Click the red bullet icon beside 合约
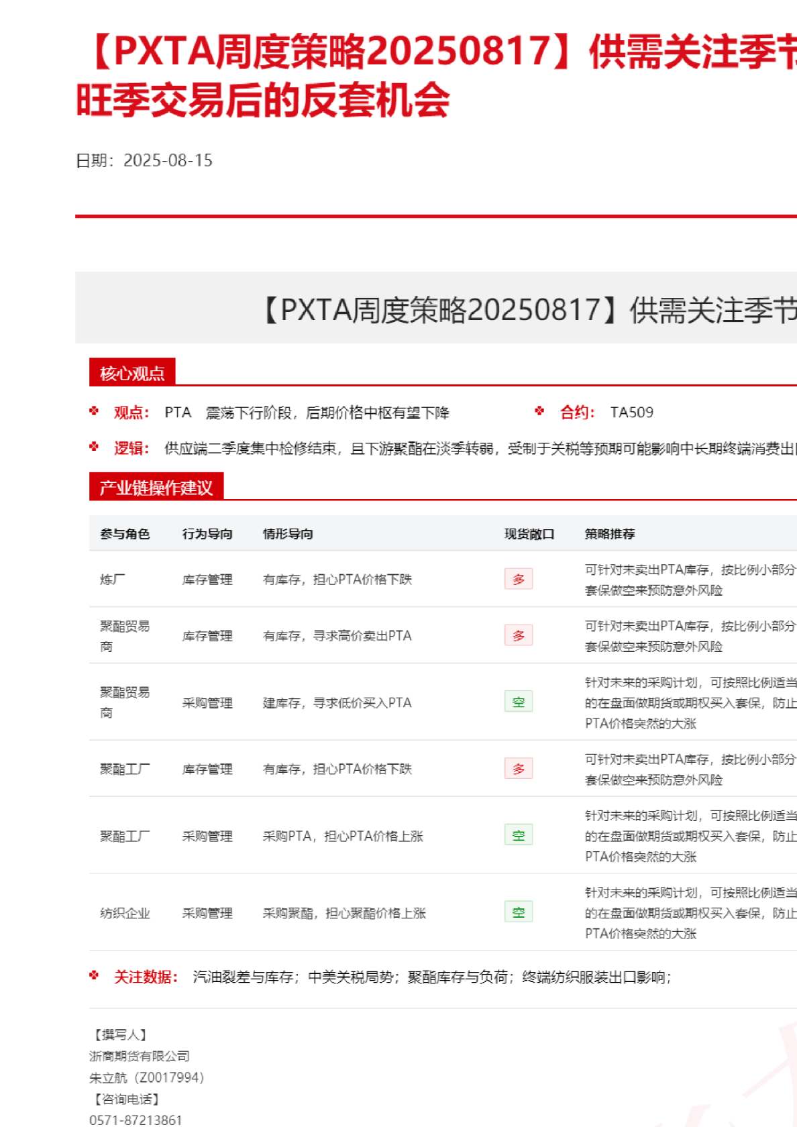The width and height of the screenshot is (797, 1127). click(539, 411)
